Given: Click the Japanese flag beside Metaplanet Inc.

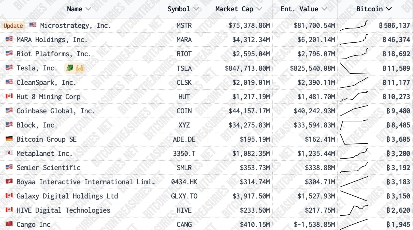Looking at the screenshot, I should coord(9,153).
